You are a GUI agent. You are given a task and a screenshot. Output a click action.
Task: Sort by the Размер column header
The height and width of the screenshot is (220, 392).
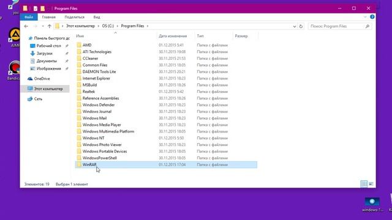(x=241, y=36)
